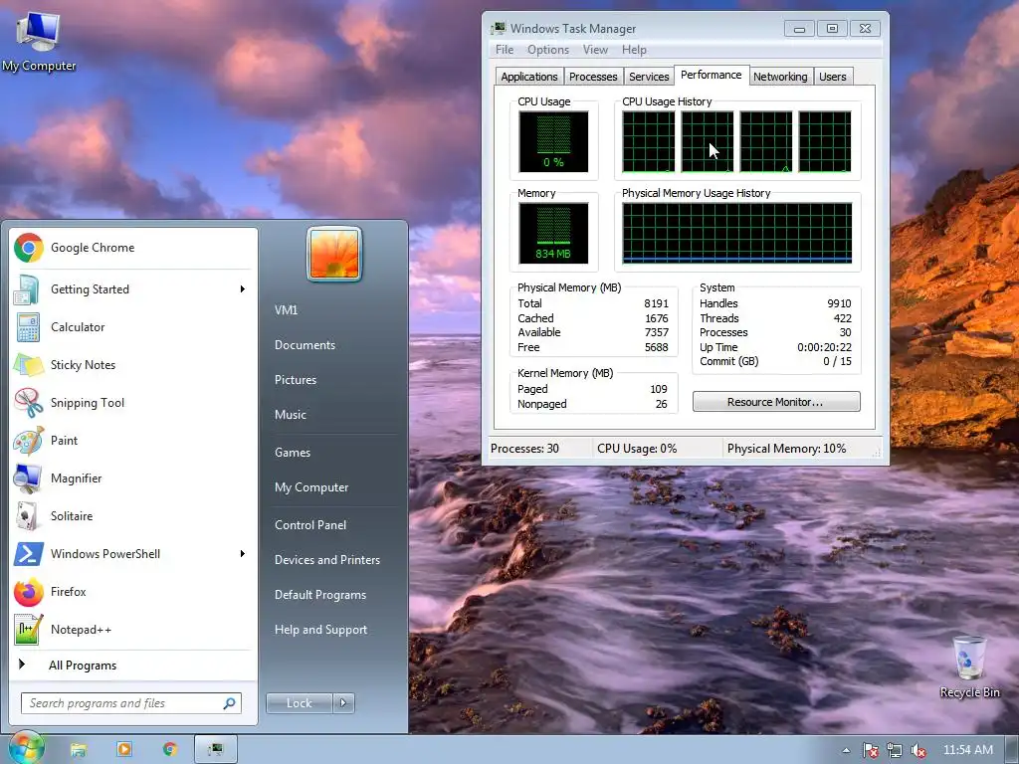Open the Options menu in Task Manager

pyautogui.click(x=548, y=50)
